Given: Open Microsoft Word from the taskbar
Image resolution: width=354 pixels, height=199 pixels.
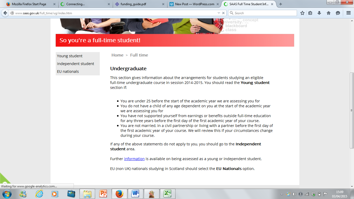Looking at the screenshot, I should pyautogui.click(x=135, y=194).
